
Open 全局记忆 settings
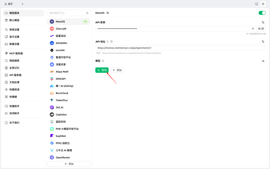pyautogui.click(x=23, y=68)
